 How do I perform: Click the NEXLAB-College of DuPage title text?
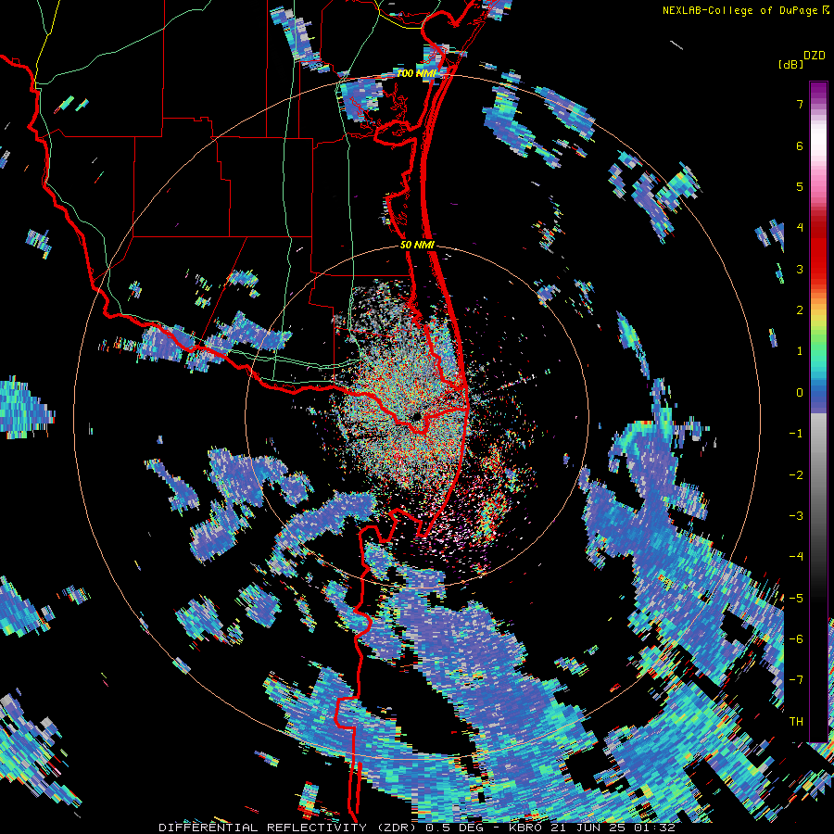click(x=739, y=10)
